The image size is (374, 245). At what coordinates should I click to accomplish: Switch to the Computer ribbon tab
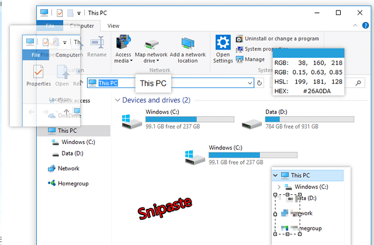coord(82,26)
